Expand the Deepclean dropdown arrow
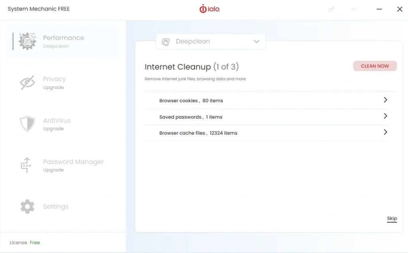 [257, 41]
